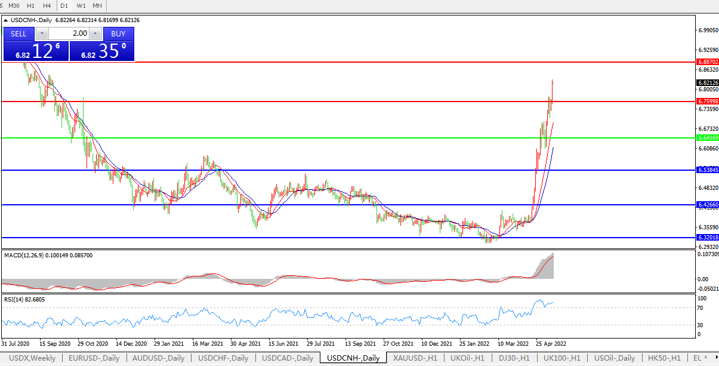Choose the D1 daily timeframe
The width and height of the screenshot is (719, 366).
coord(64,5)
